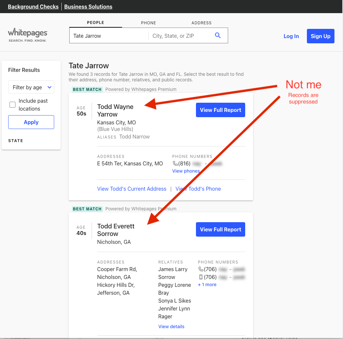Click the Sign Up button
Viewport: 343px width, 339px height.
[320, 36]
